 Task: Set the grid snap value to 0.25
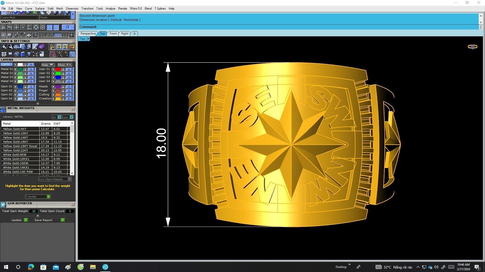pos(50,35)
